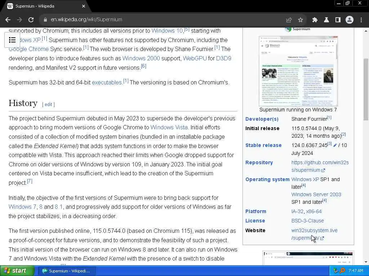
Task: Open the 8.1 link in History
Action: coord(59,207)
